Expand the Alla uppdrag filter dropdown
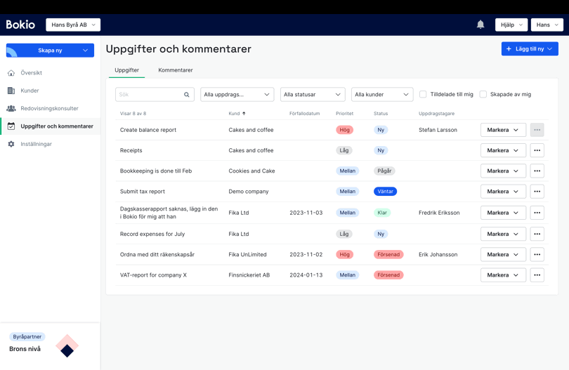569x370 pixels. (x=237, y=95)
